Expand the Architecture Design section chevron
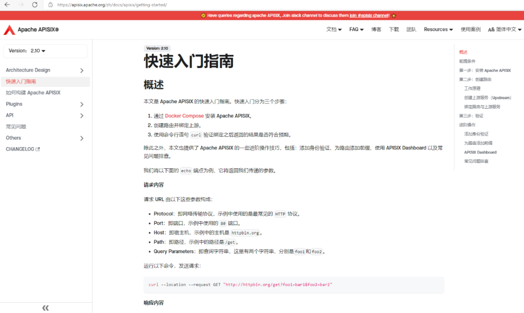The width and height of the screenshot is (524, 313). click(x=82, y=70)
